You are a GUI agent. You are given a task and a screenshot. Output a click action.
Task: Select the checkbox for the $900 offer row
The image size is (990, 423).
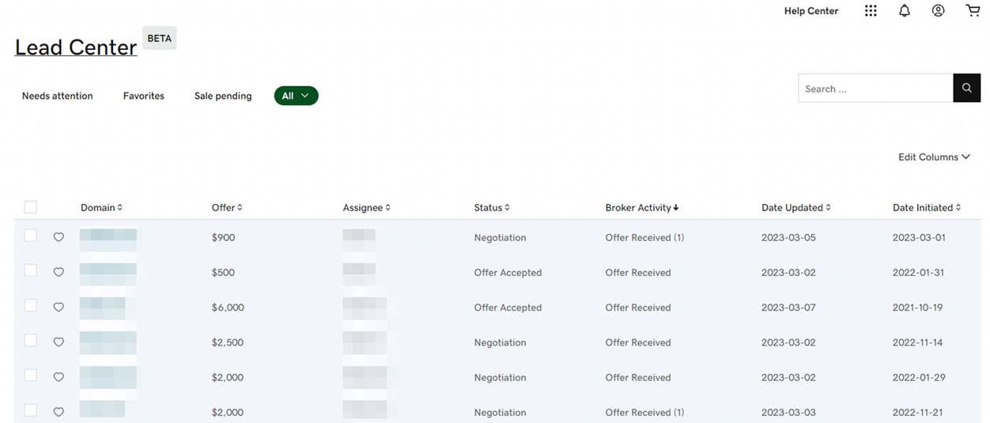pos(31,236)
